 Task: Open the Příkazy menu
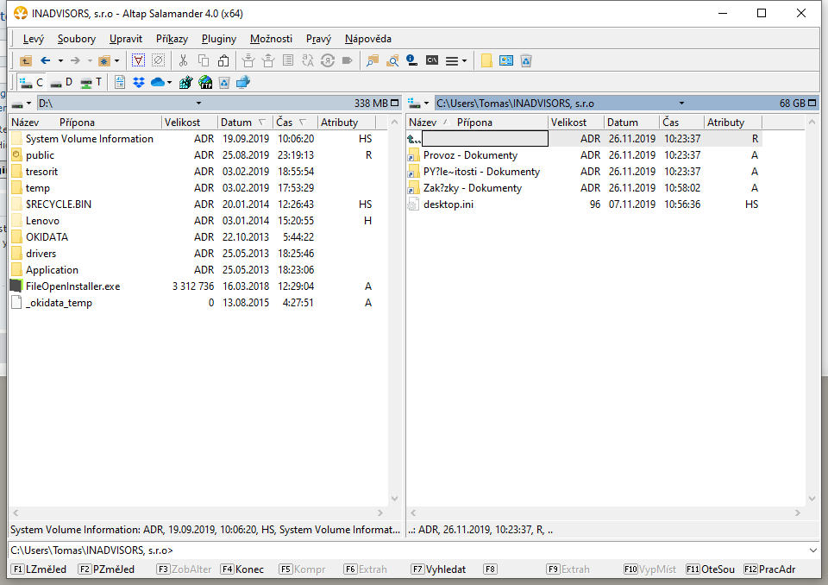click(x=172, y=39)
